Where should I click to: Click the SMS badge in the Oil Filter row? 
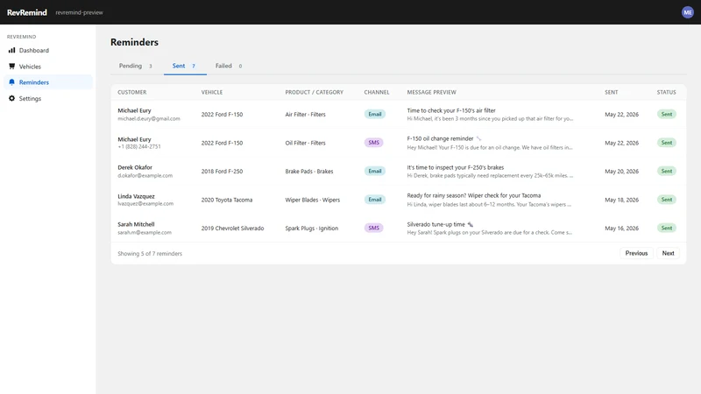pyautogui.click(x=374, y=143)
